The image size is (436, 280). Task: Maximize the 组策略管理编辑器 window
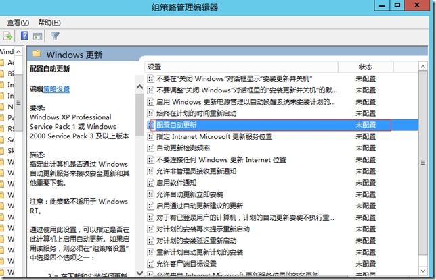coord(397,5)
